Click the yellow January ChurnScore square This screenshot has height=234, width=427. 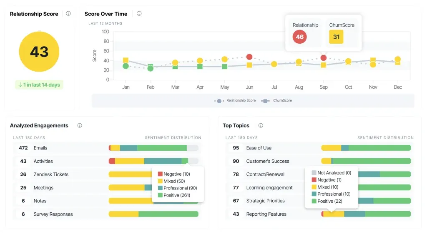[126, 60]
